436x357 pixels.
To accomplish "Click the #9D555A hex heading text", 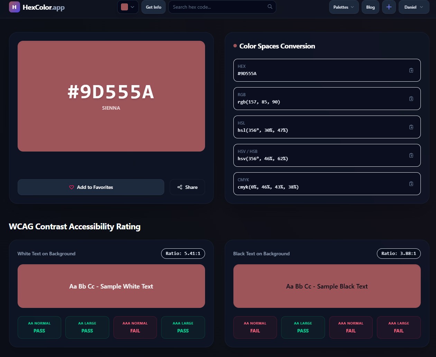I will (111, 92).
